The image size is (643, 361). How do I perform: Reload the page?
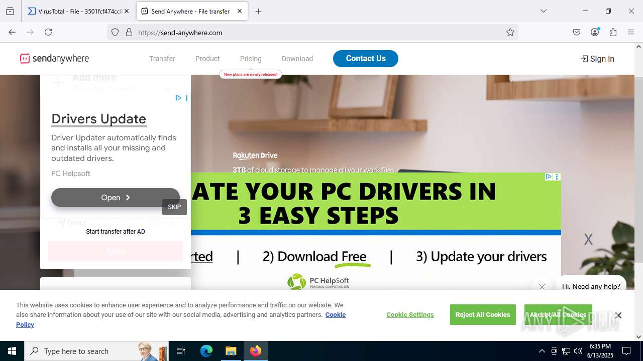(x=48, y=32)
